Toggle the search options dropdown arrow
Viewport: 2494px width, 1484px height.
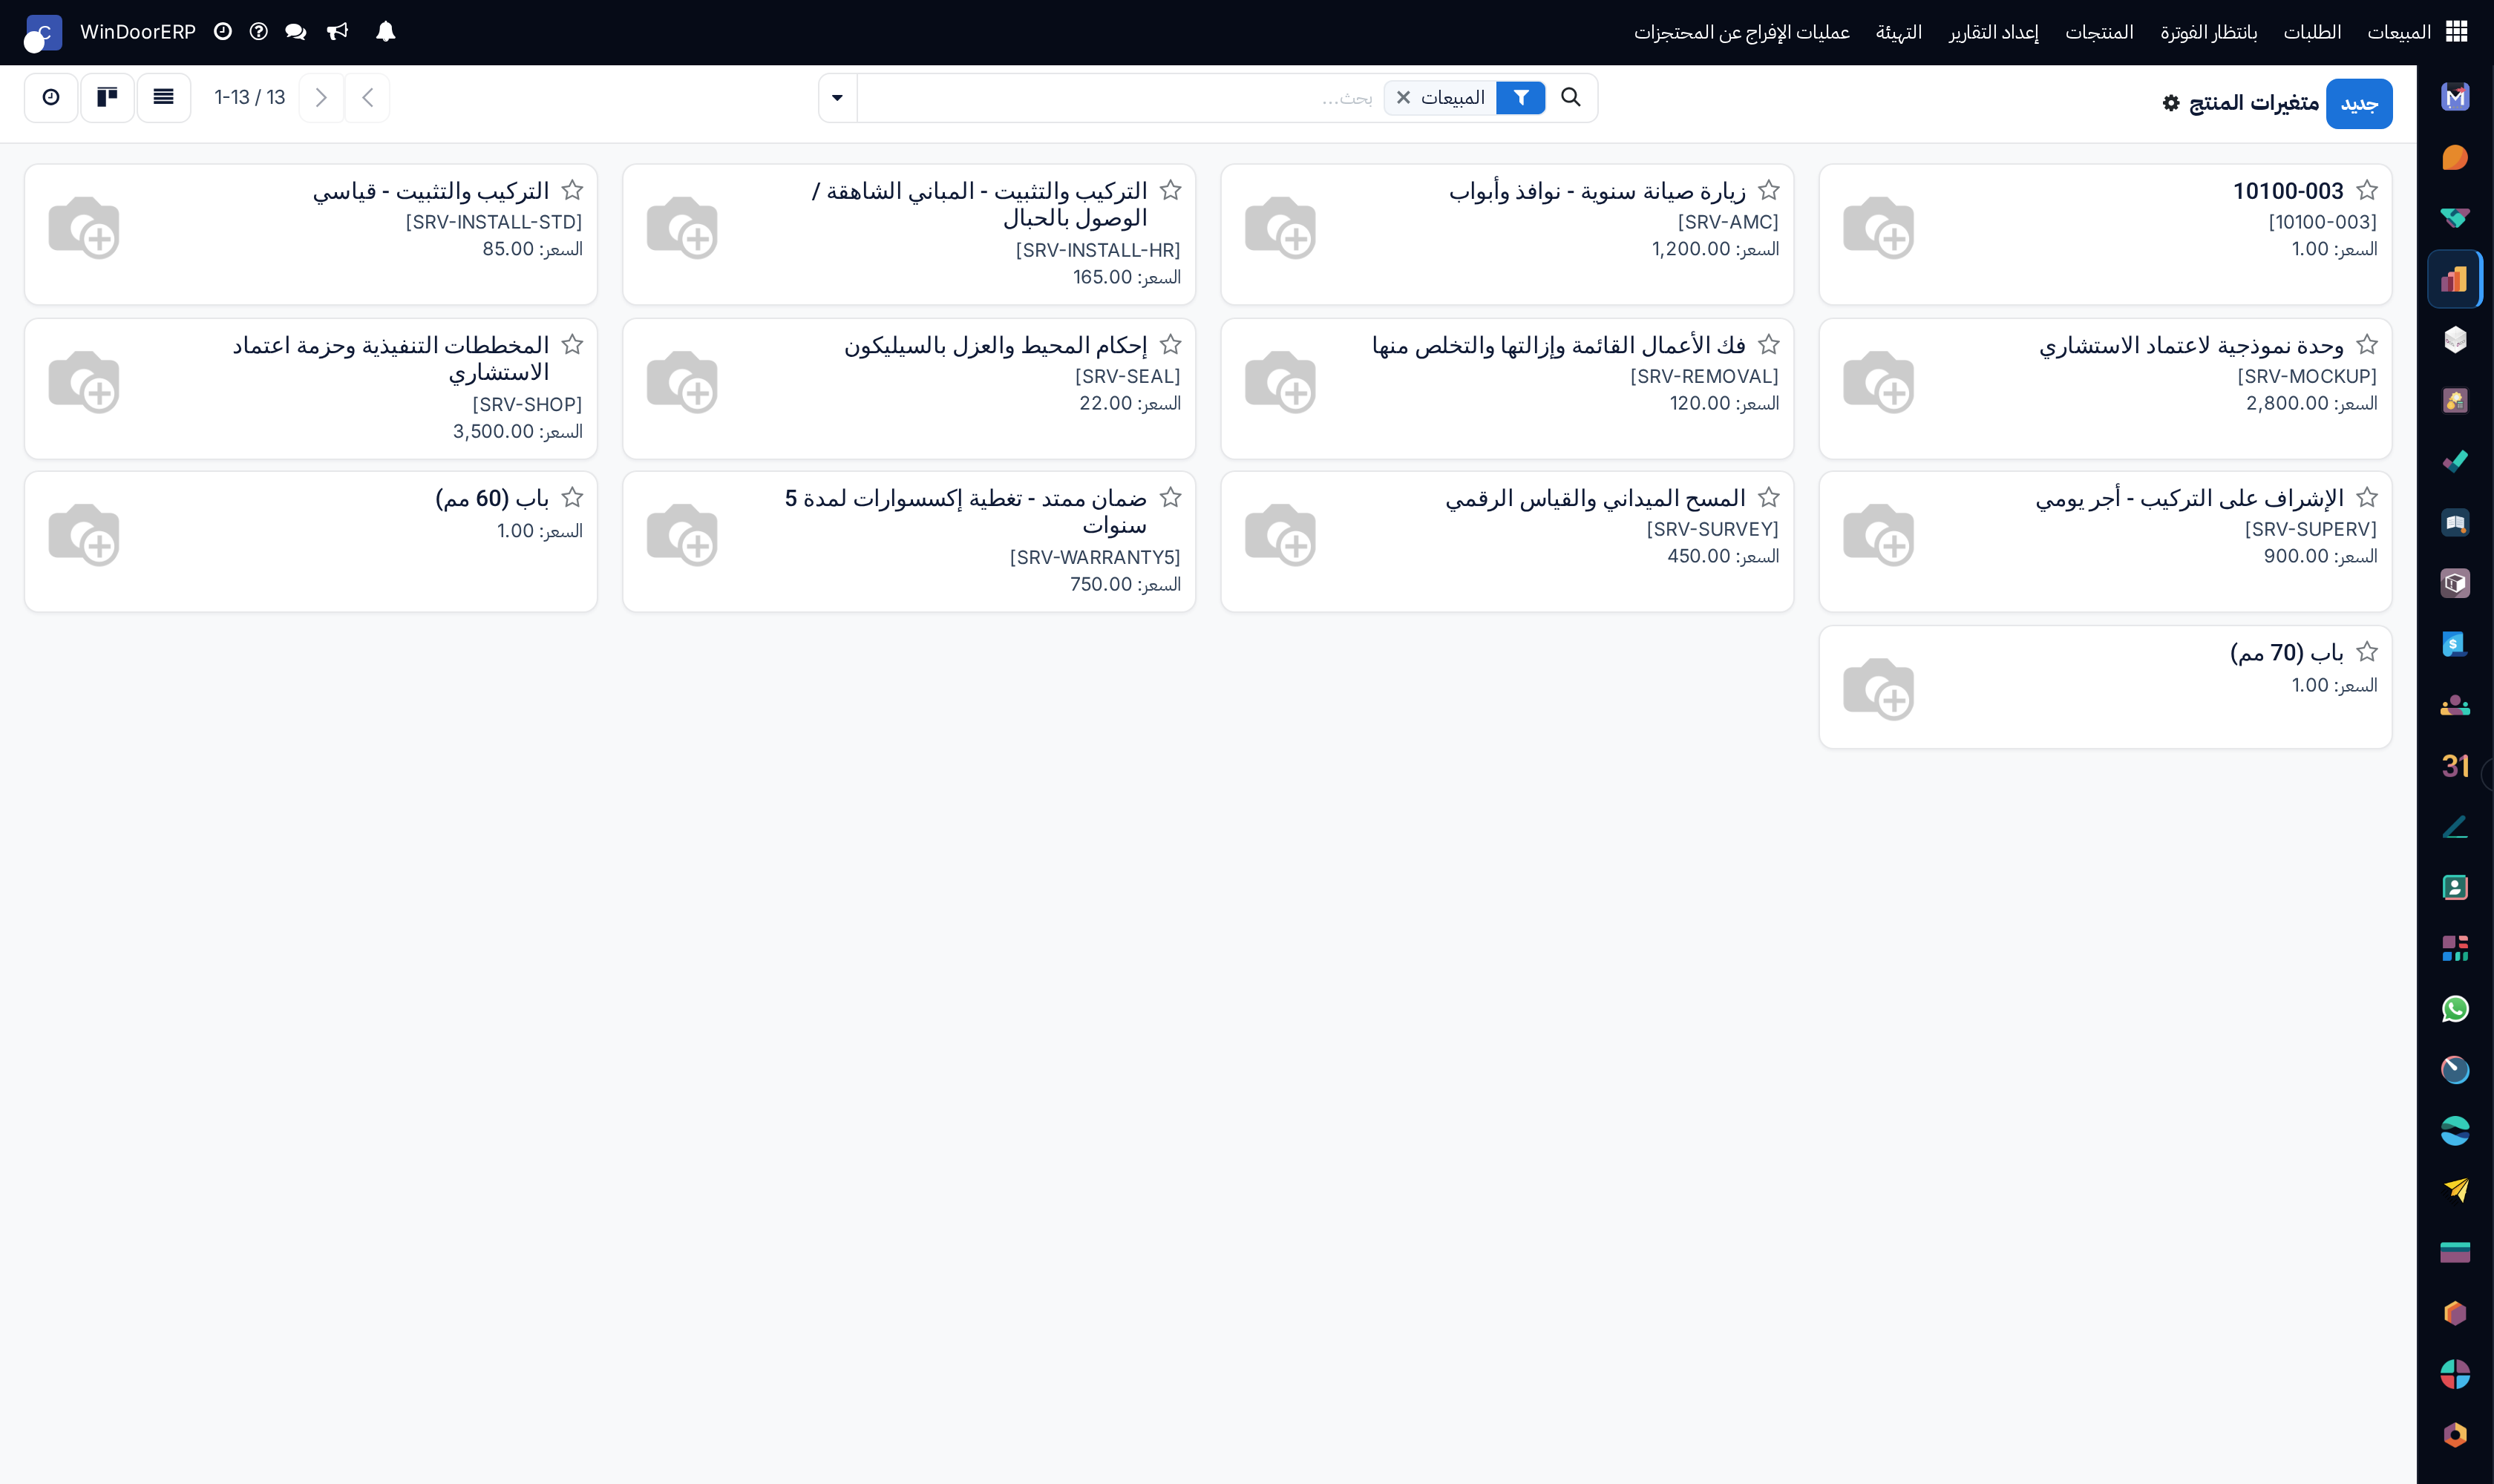click(837, 97)
